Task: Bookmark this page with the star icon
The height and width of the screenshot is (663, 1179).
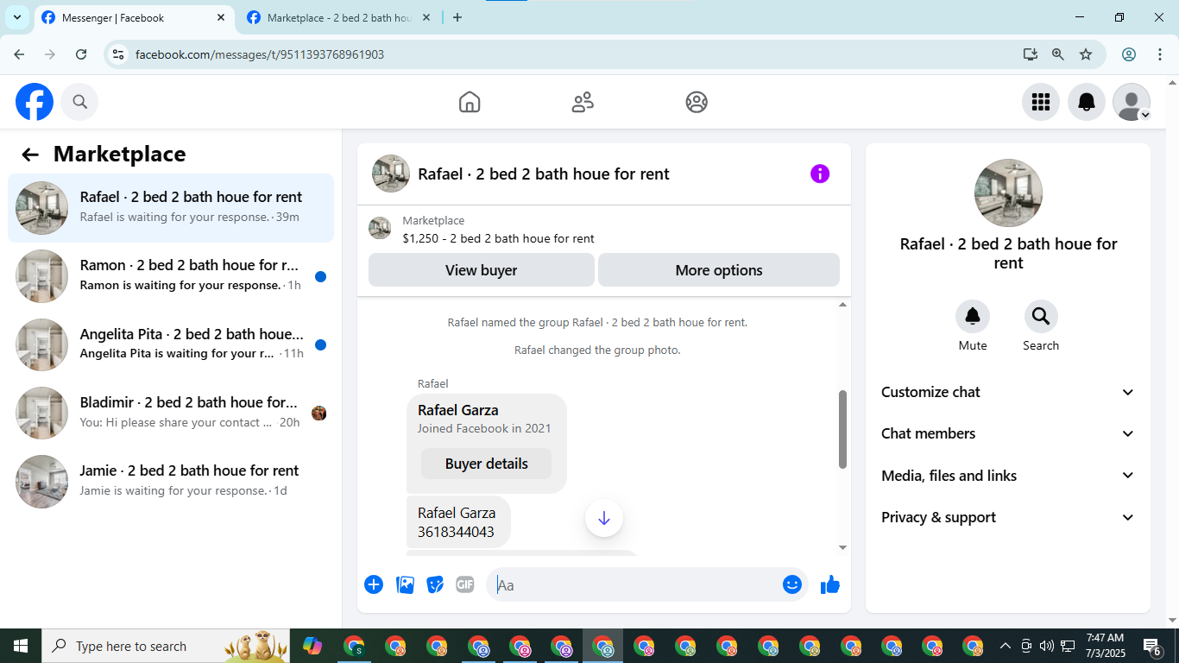Action: [x=1086, y=54]
